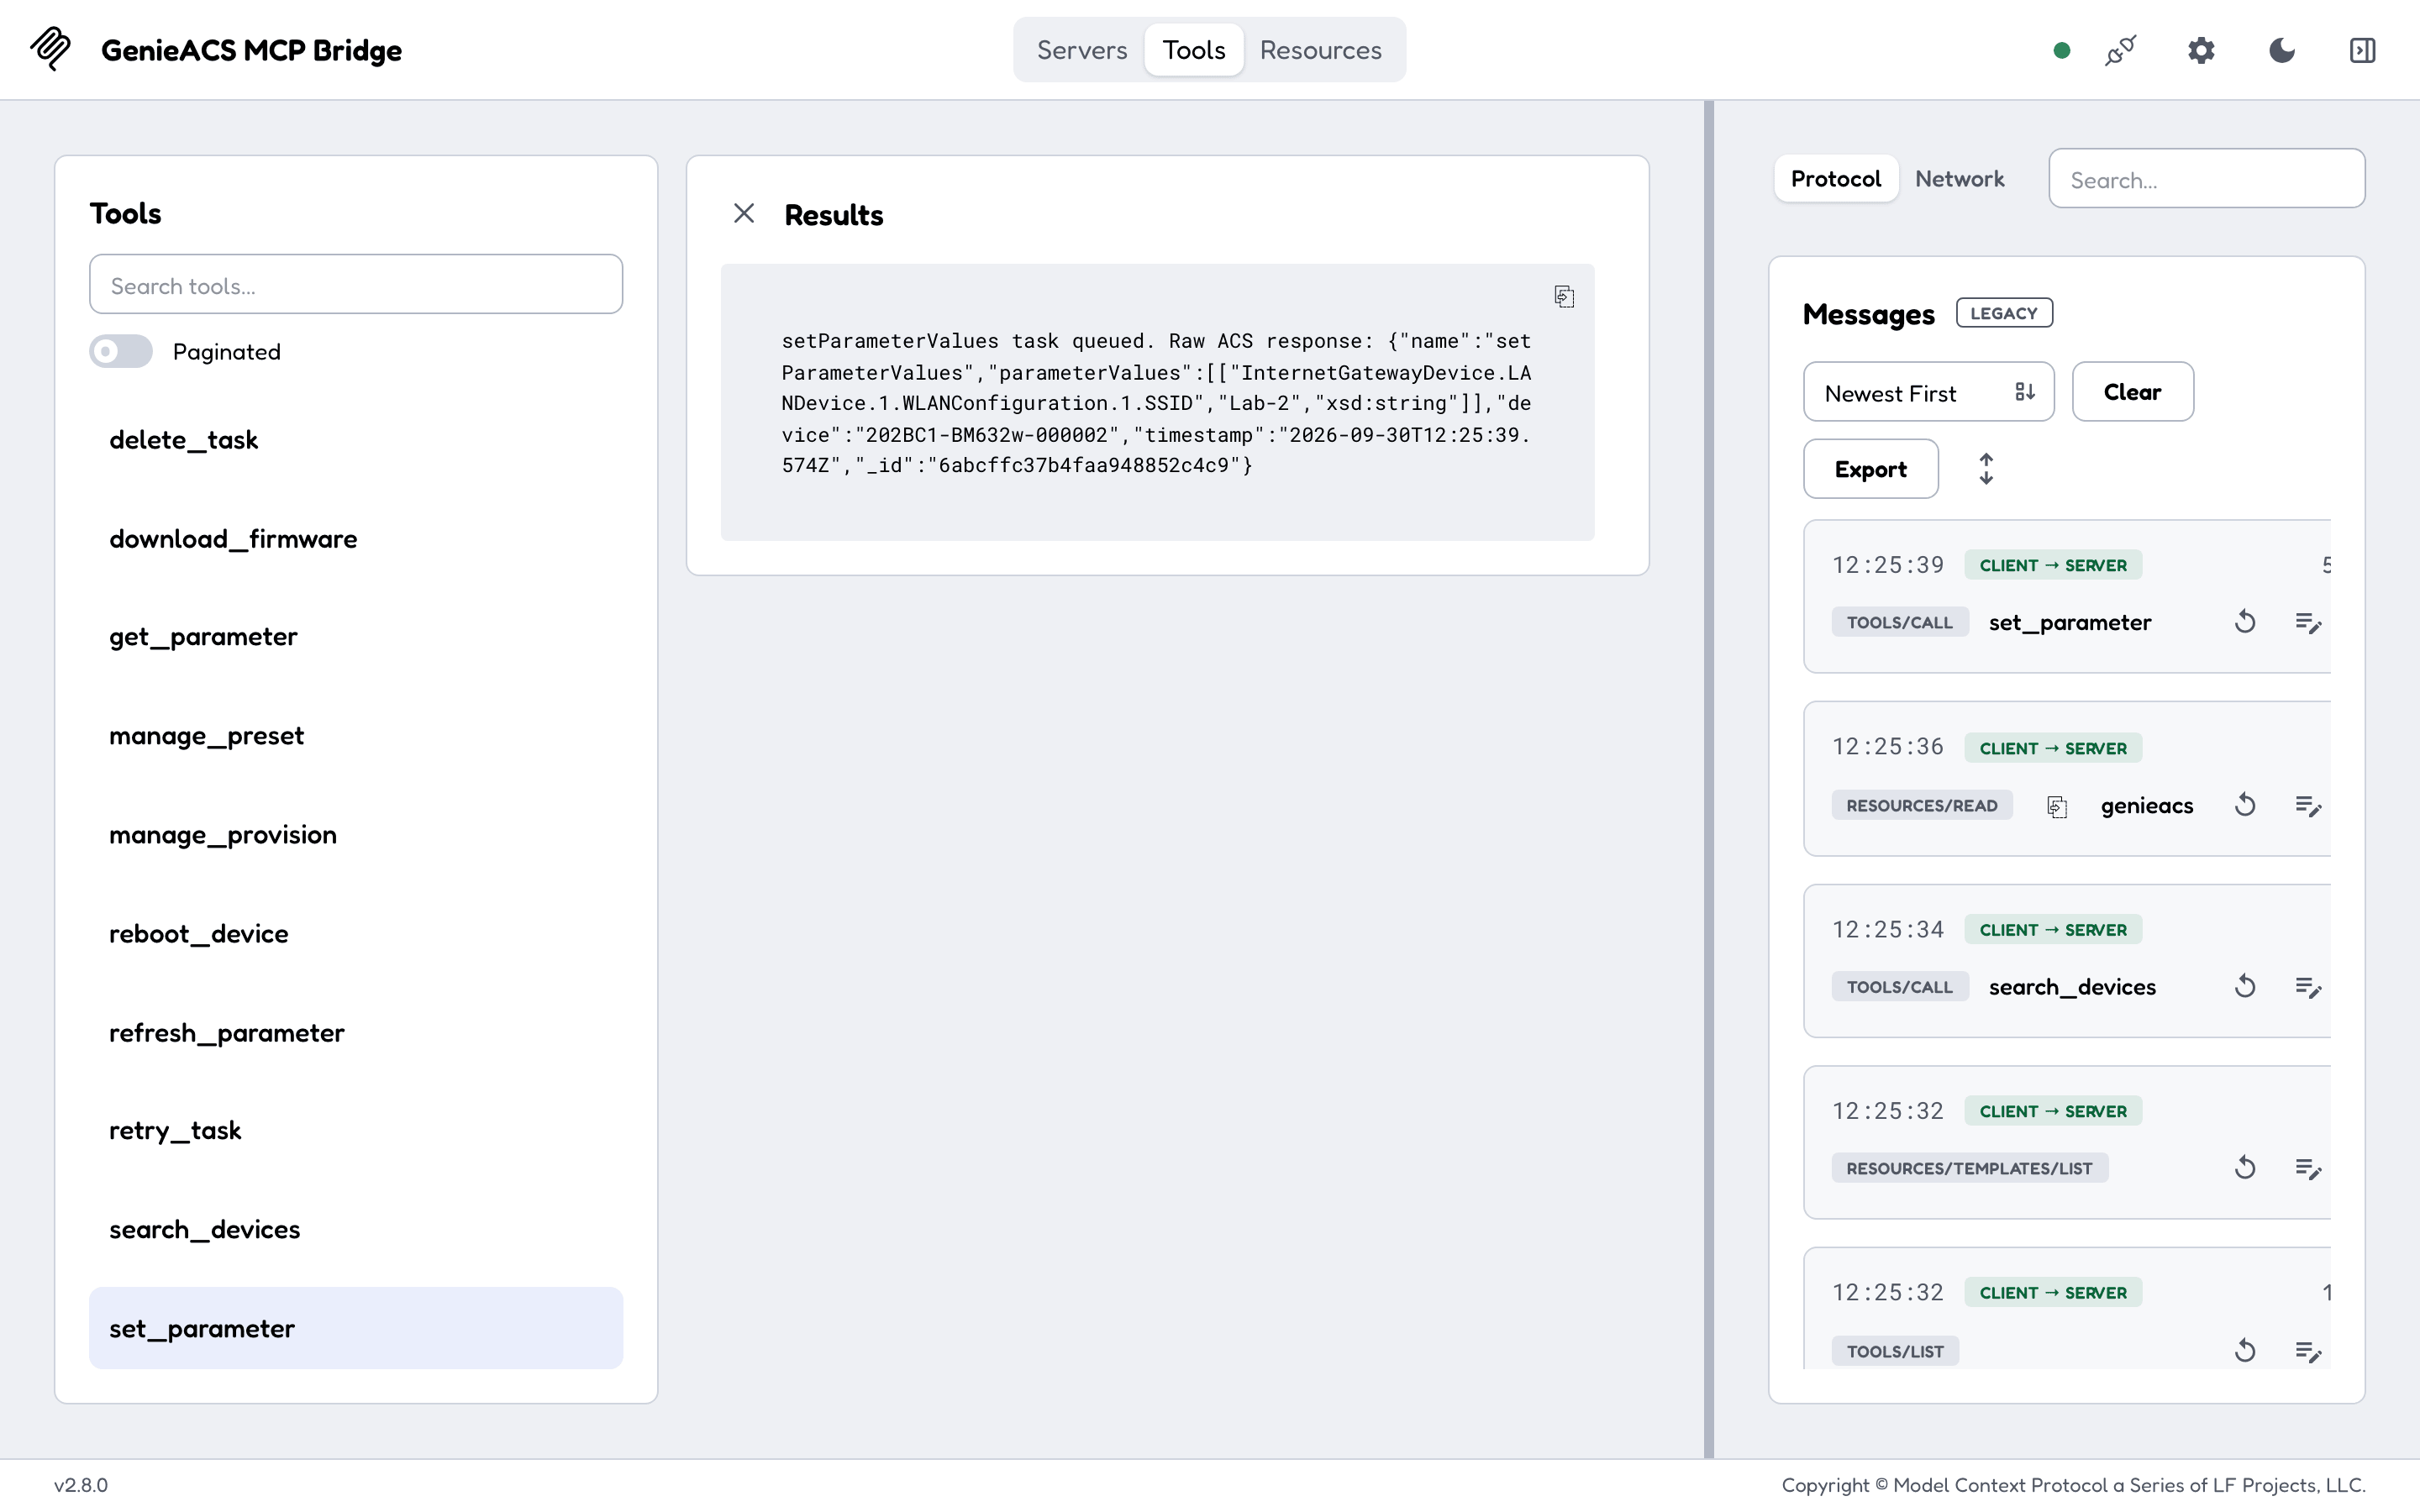Select the Protocol tab
The width and height of the screenshot is (2420, 1512).
point(1836,179)
